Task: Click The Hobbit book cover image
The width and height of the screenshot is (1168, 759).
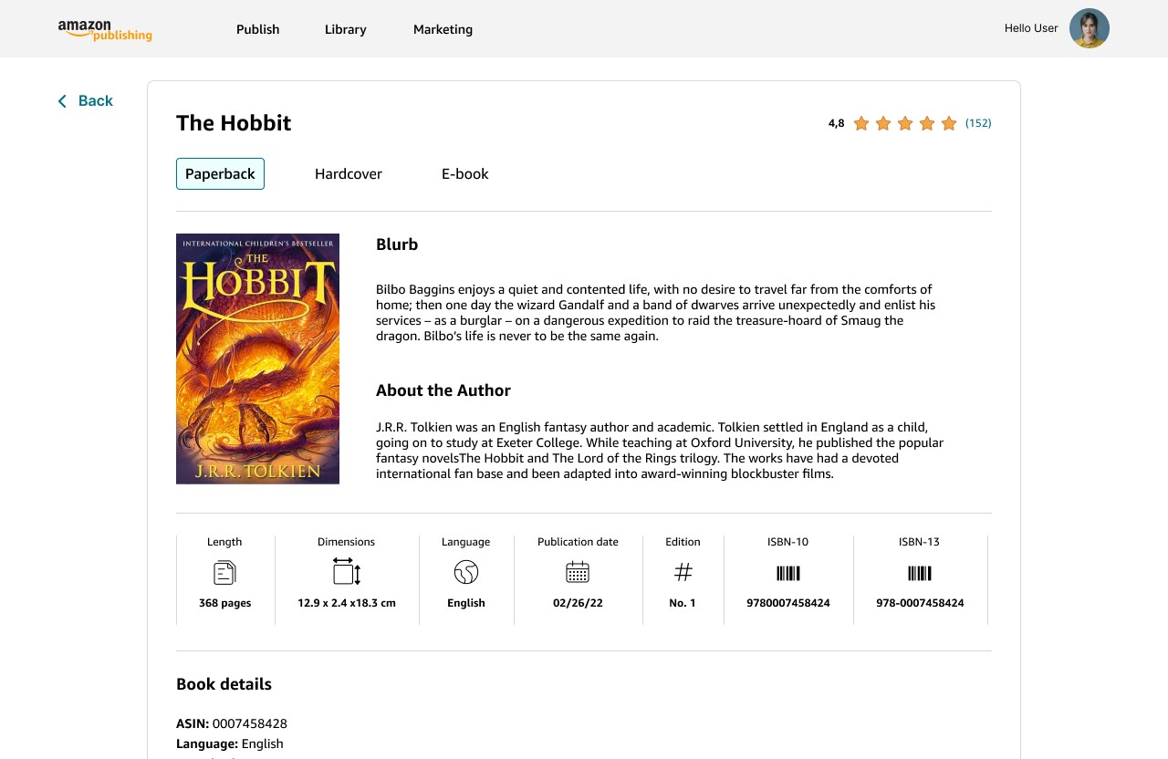Action: pyautogui.click(x=257, y=359)
